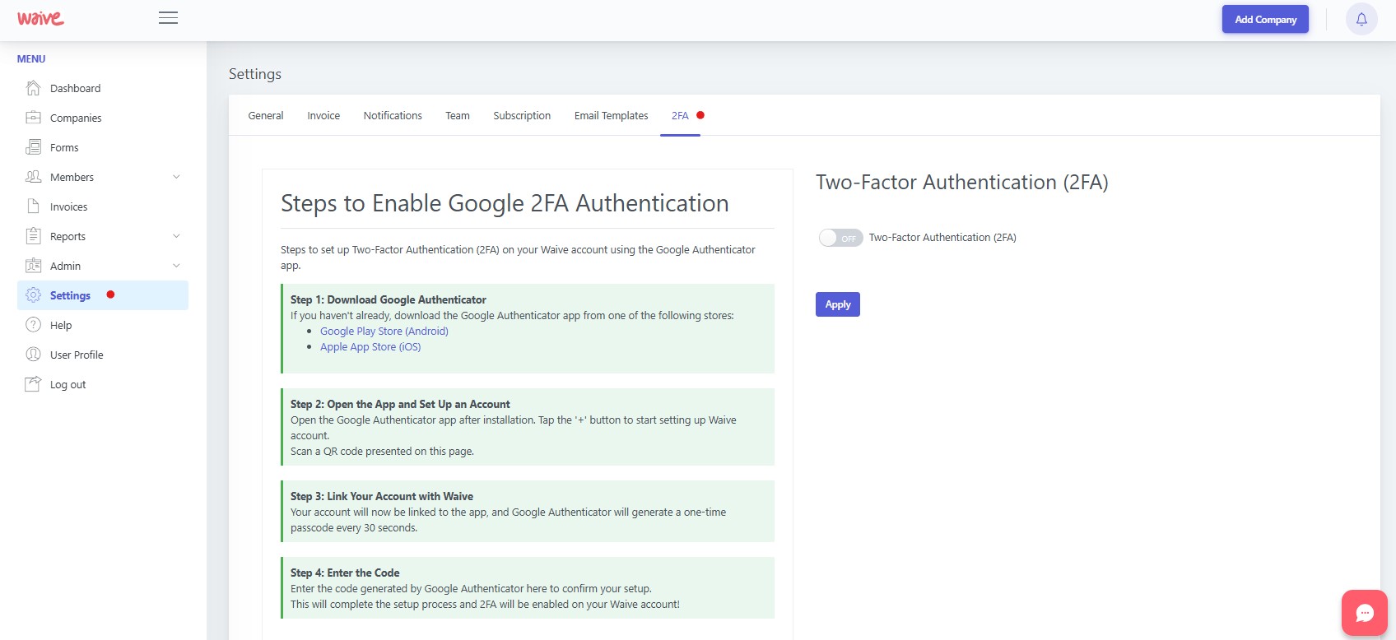Screen dimensions: 1396x640
Task: Switch to the Email Templates tab
Action: [x=611, y=116]
